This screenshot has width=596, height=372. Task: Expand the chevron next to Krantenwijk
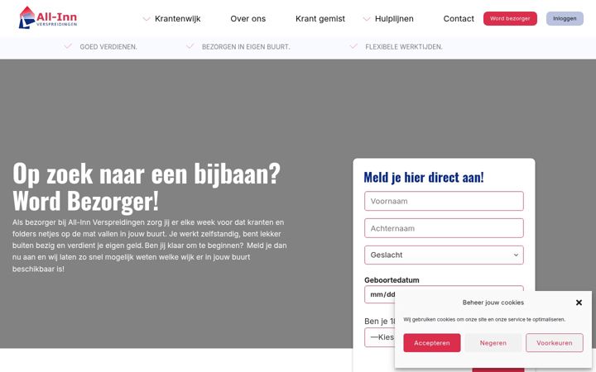147,18
